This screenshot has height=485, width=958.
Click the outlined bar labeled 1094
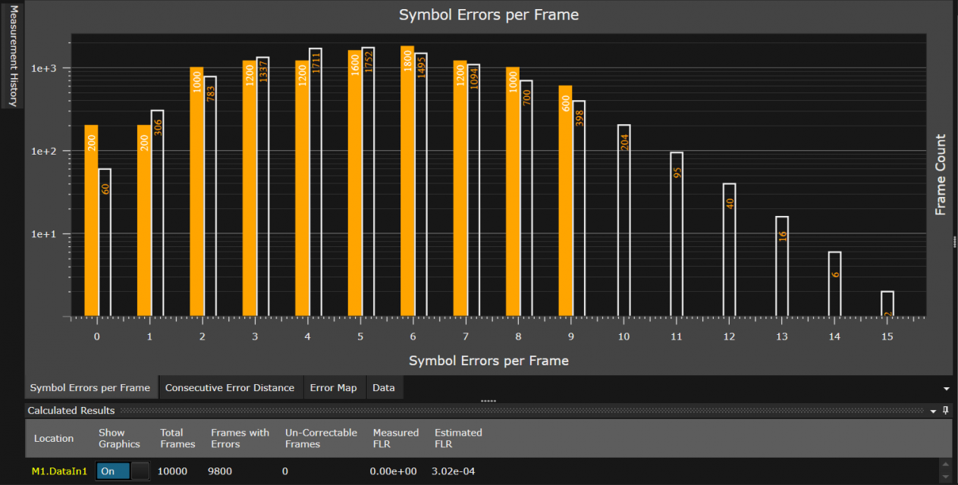pyautogui.click(x=473, y=189)
